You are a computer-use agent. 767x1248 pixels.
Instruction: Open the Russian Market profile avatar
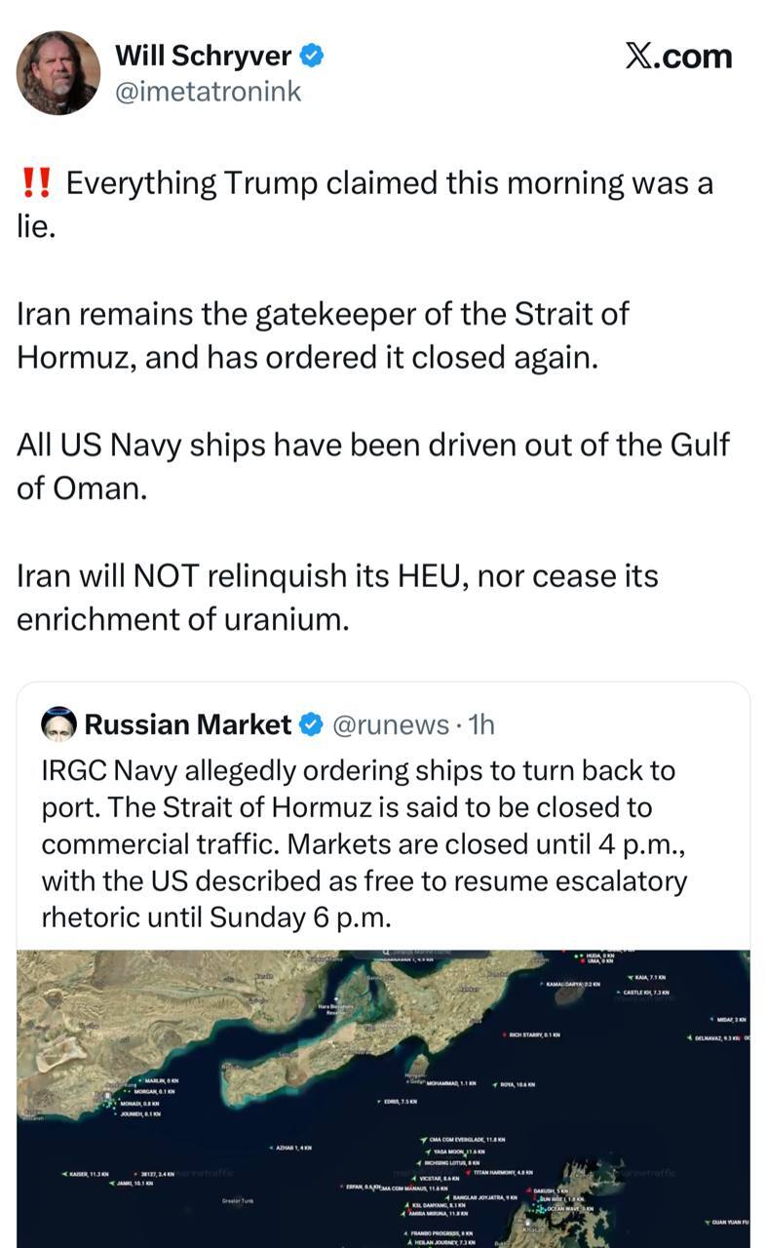(x=58, y=724)
